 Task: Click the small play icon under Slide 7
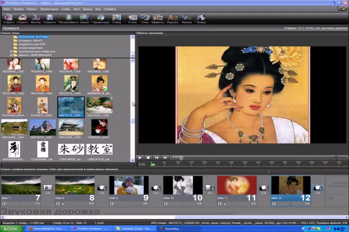(4, 203)
